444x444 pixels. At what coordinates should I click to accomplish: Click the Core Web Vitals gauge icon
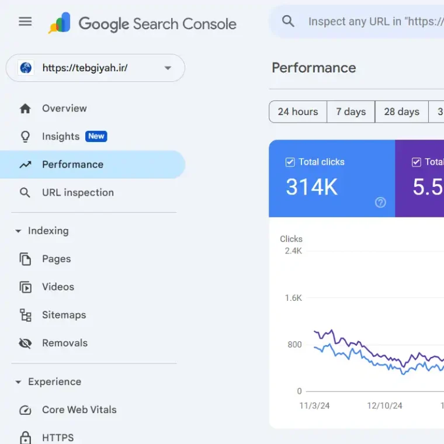(25, 410)
